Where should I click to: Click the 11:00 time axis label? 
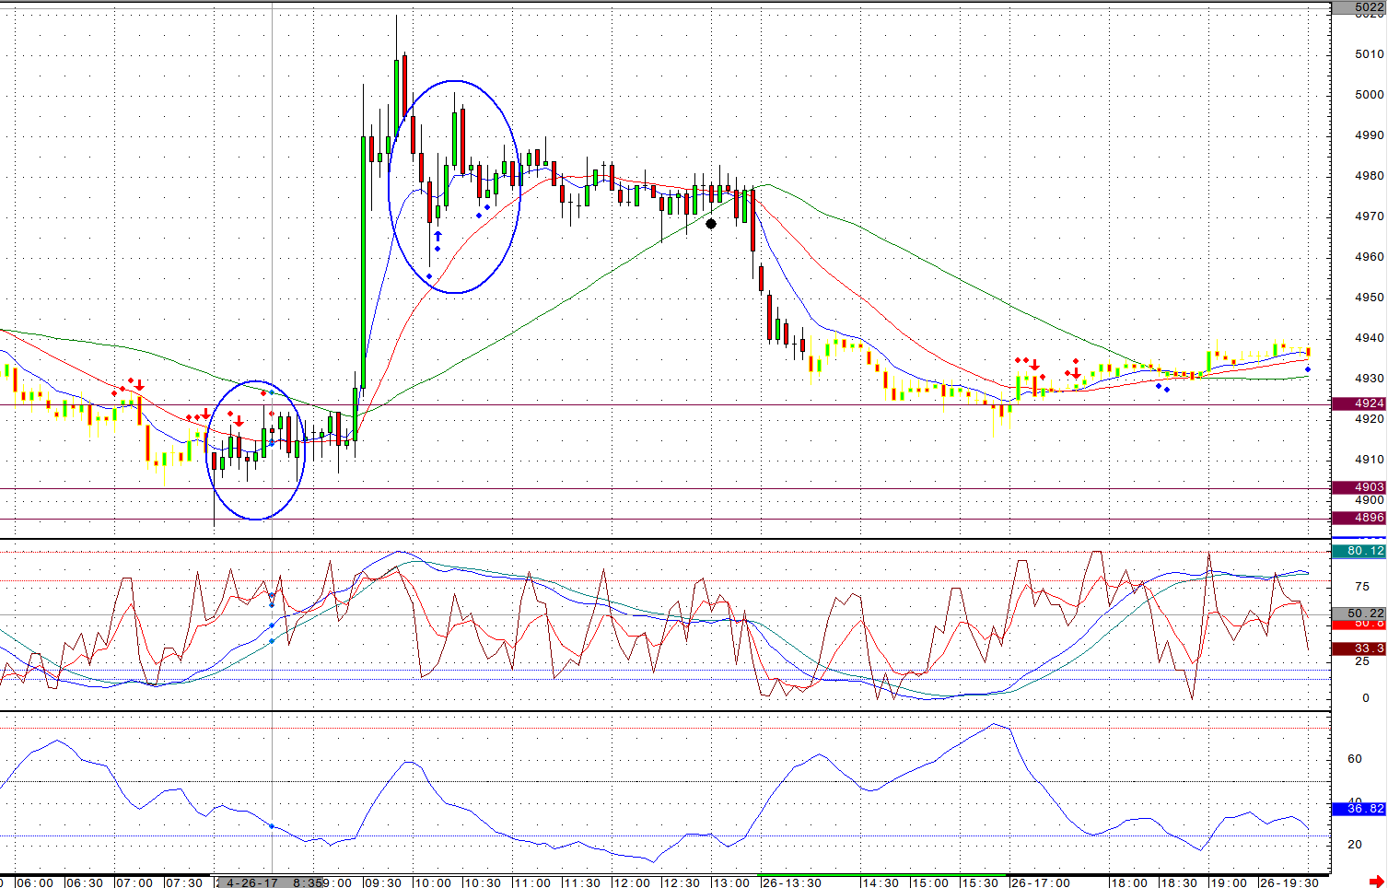pos(532,882)
